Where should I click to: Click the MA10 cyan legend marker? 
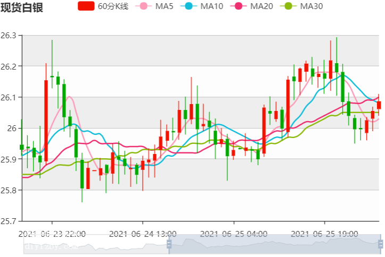click(x=192, y=6)
